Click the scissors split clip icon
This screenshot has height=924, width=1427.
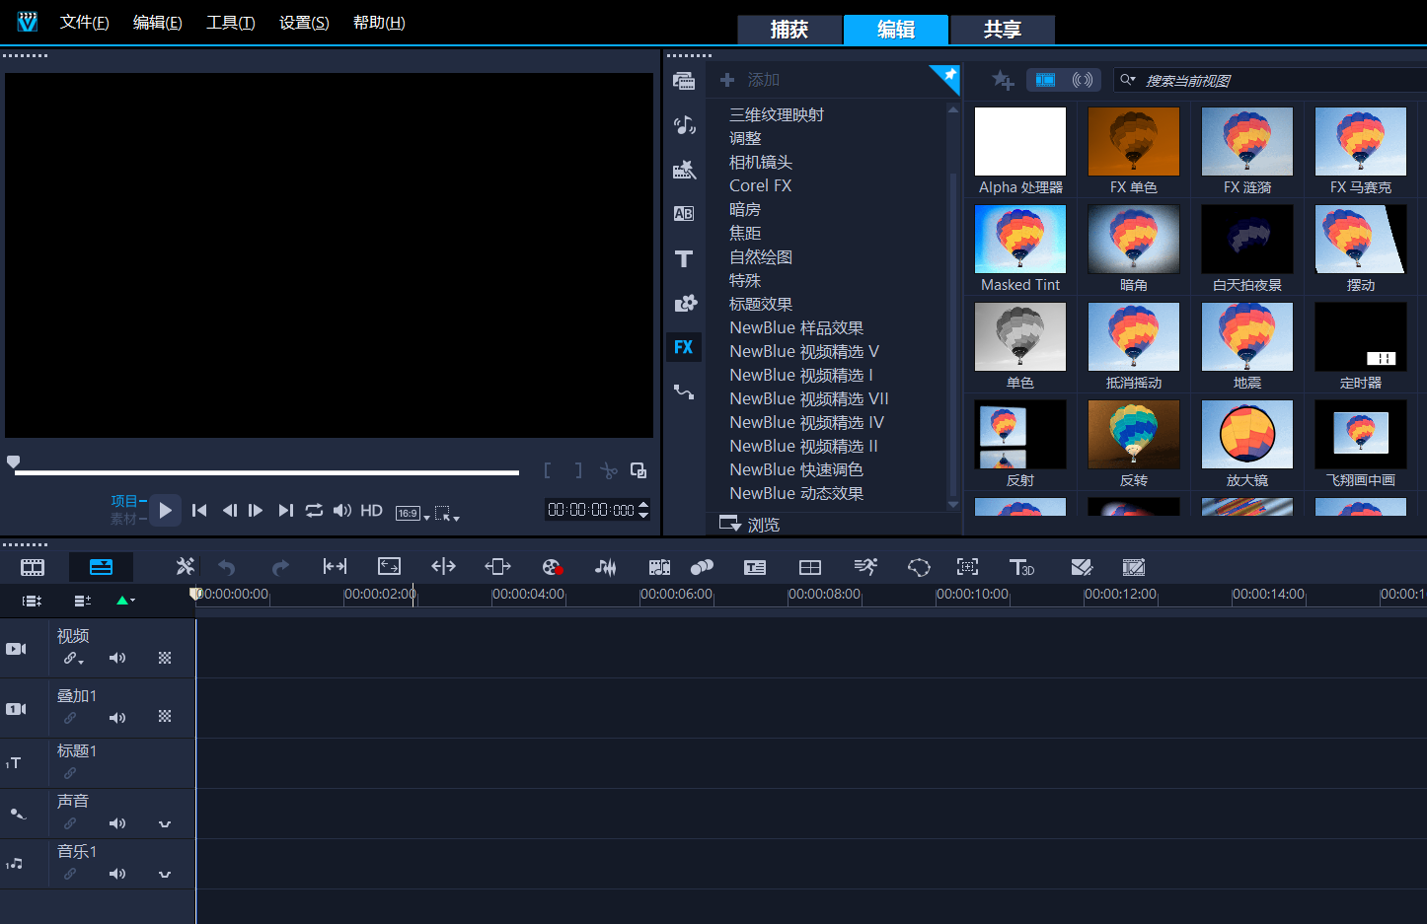coord(609,471)
